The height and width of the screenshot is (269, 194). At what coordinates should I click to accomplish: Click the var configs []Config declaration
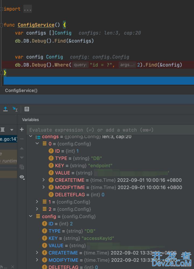point(43,33)
